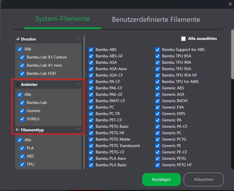Deselect Generic PA filament
This screenshot has width=234, height=191.
(x=158, y=120)
